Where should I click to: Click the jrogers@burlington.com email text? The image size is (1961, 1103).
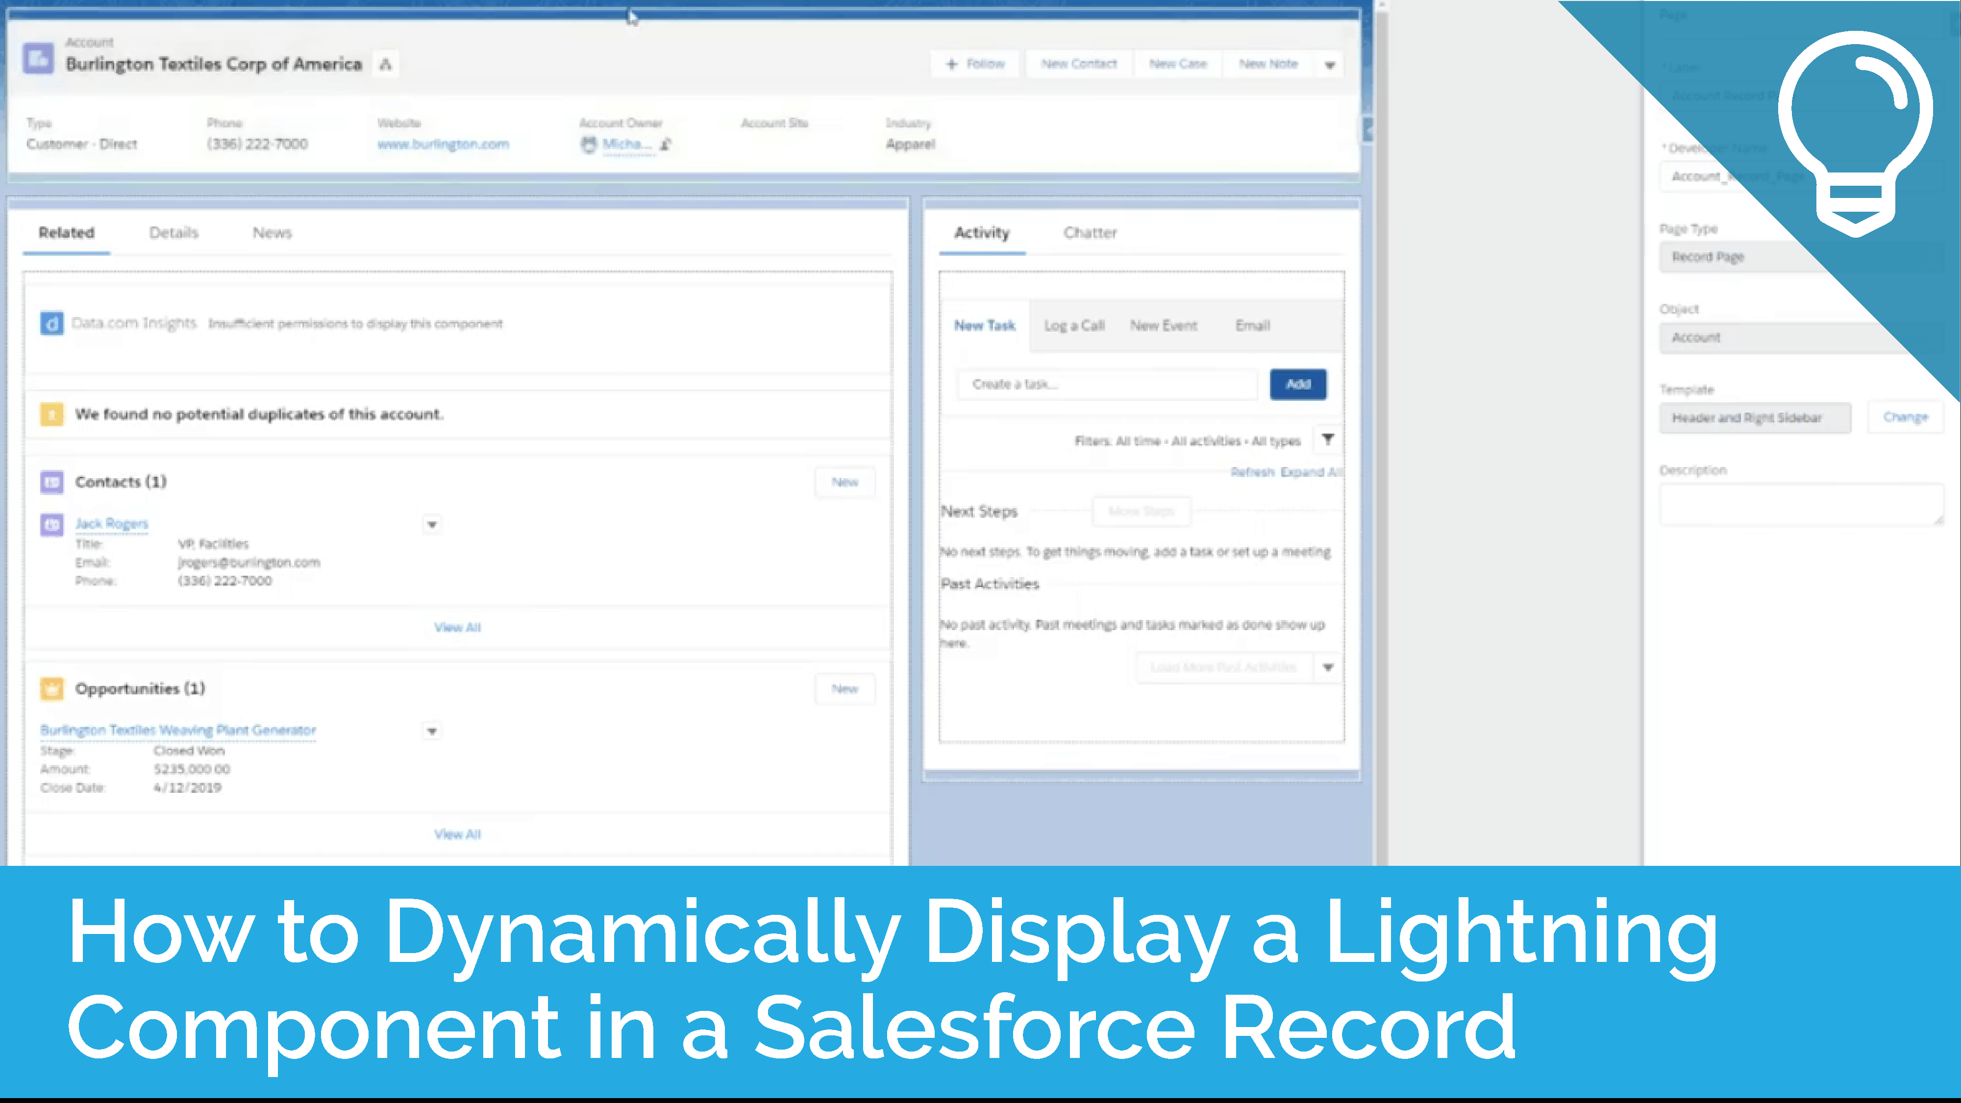[249, 563]
